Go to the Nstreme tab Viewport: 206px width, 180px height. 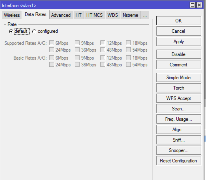[x=130, y=15]
